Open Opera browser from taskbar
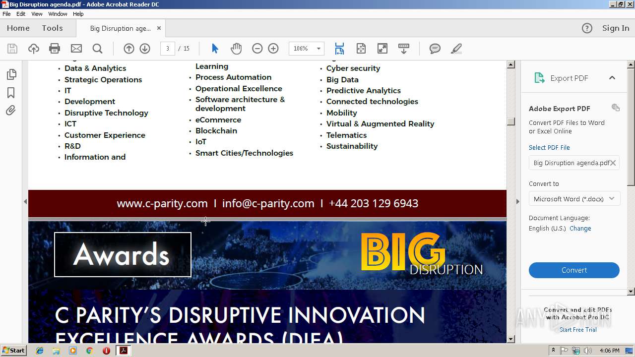The image size is (635, 357). (106, 351)
